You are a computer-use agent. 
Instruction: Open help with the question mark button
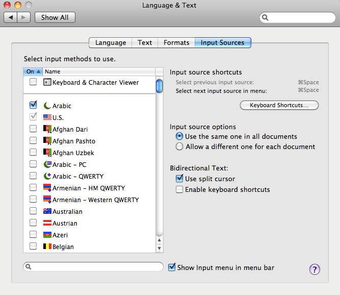(315, 269)
